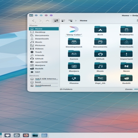Open Trash in the Places panel
This screenshot has height=138, width=138.
44,52
